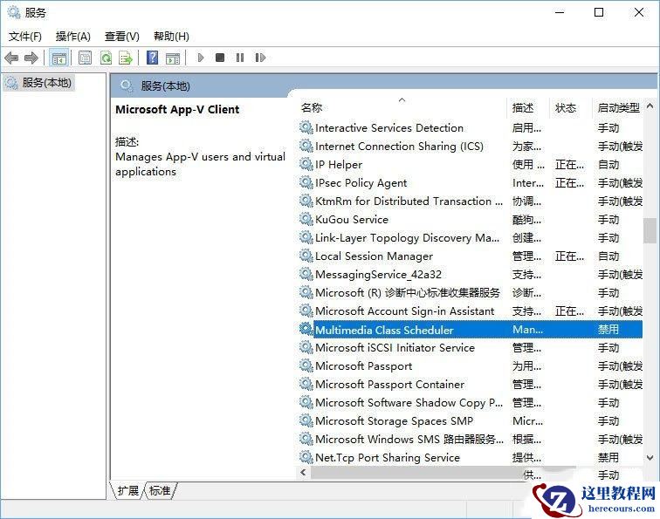Select the Microsoft Passport Container service
The image size is (660, 519).
471,385
